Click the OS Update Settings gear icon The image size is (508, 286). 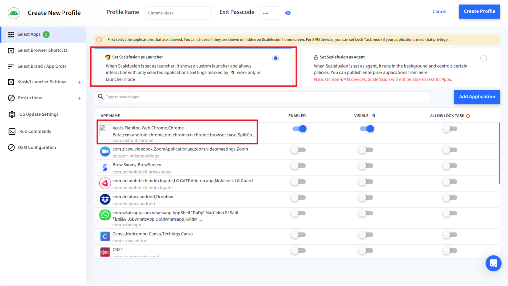tap(12, 114)
